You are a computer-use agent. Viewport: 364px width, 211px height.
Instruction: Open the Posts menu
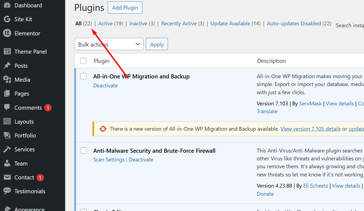pos(21,66)
